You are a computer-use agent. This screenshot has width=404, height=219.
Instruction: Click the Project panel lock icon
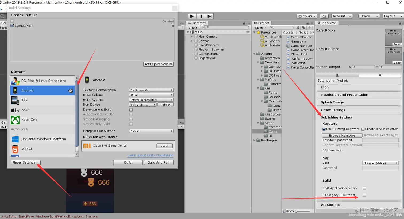coord(308,23)
